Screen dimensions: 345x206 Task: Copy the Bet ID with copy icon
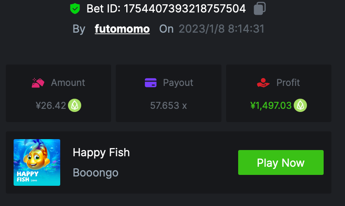(260, 9)
